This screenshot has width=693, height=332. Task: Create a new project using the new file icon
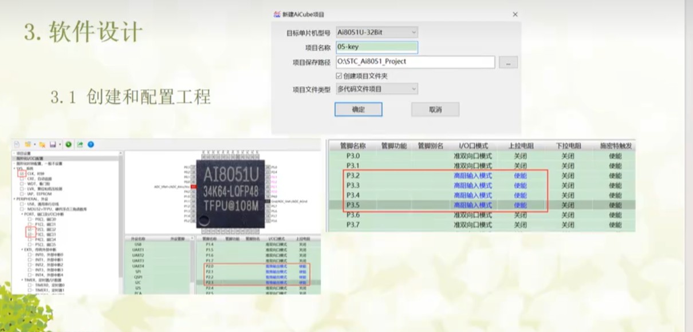(17, 144)
